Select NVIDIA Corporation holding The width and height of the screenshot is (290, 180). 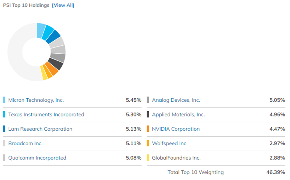(175, 129)
